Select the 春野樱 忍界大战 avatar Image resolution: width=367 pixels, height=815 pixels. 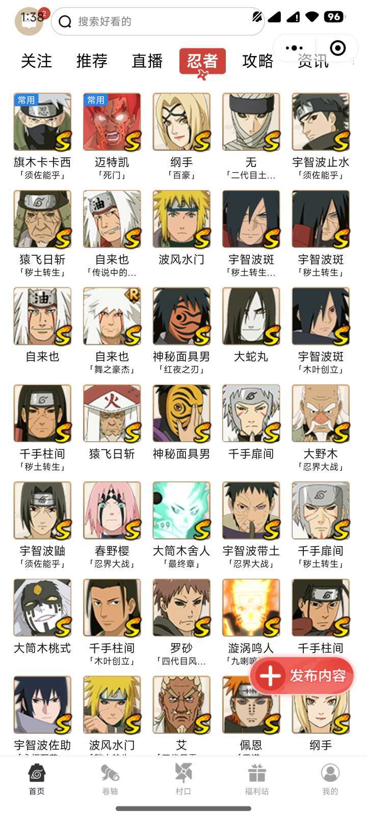click(x=112, y=510)
